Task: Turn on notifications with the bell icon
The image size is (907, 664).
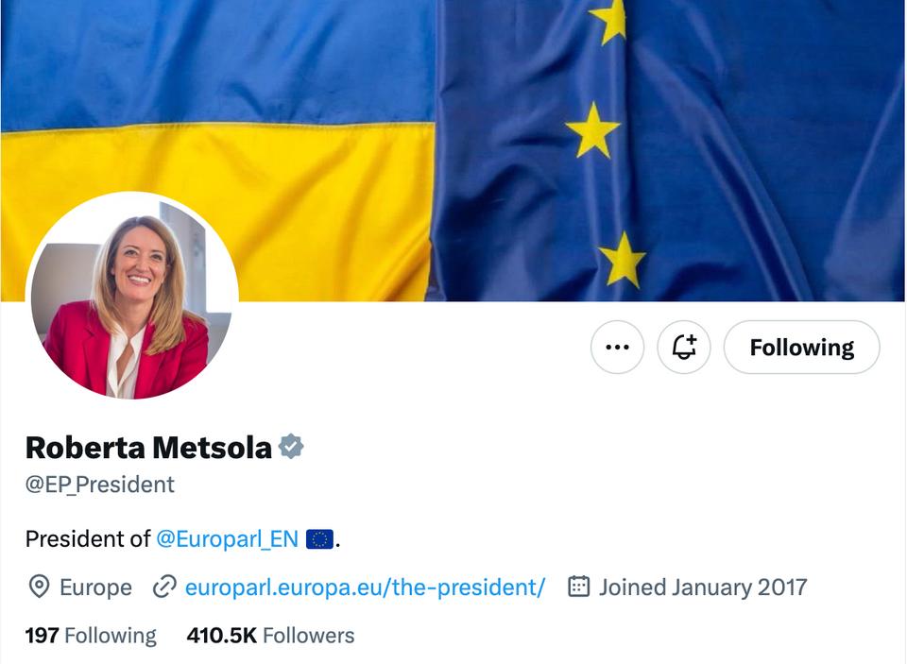Action: point(684,347)
